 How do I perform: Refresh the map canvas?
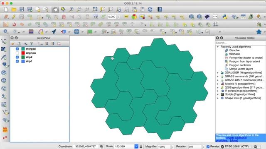point(150,9)
